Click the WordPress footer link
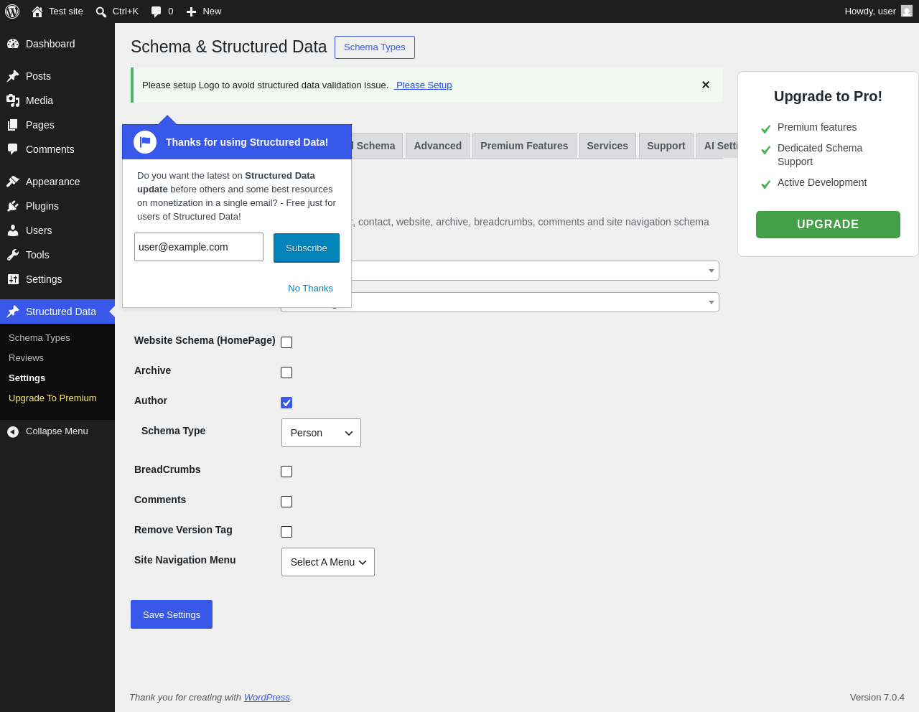 point(267,698)
